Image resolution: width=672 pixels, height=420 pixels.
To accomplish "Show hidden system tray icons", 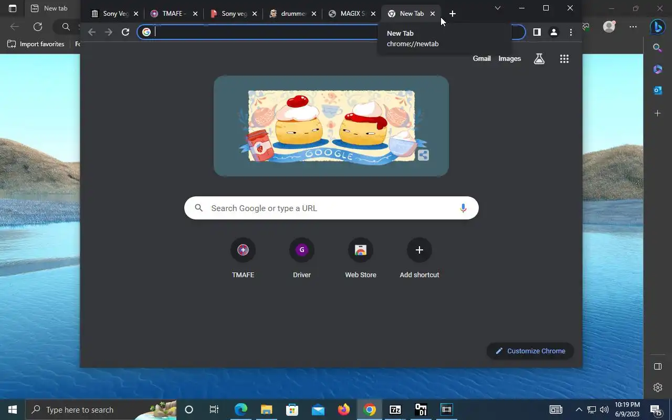I will click(x=579, y=409).
